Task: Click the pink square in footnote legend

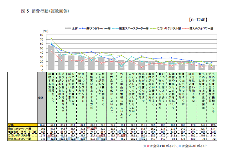Action: 148,146
